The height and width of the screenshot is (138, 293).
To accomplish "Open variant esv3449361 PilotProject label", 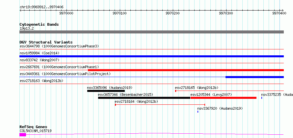I will click(x=65, y=74).
